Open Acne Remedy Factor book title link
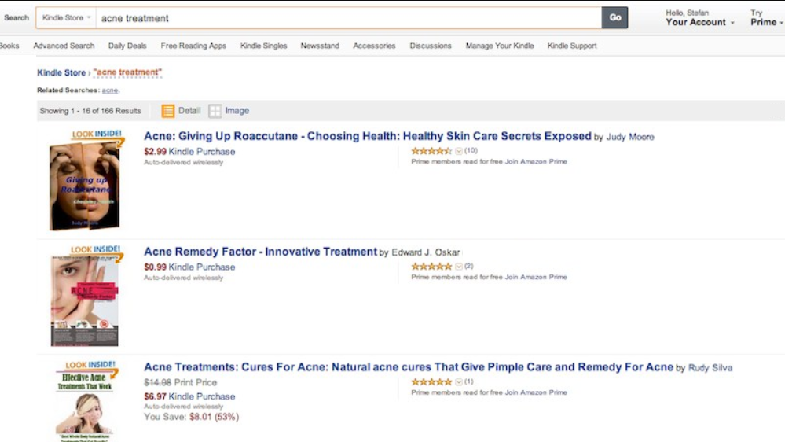The image size is (785, 442). coord(260,252)
